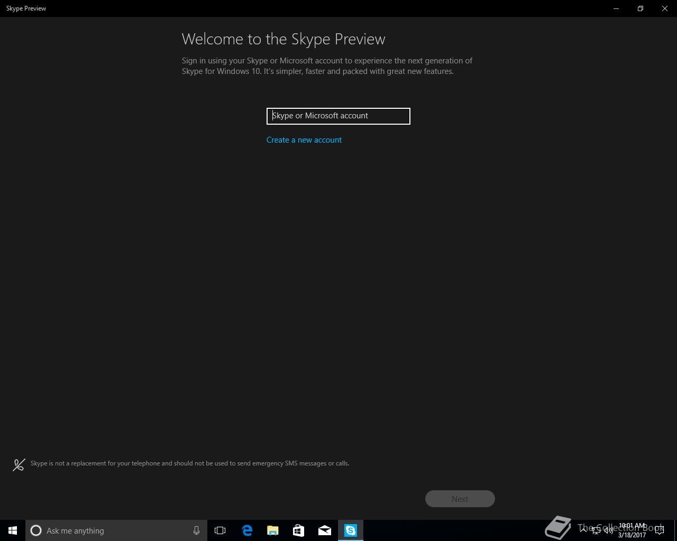Click the Cortana circle icon
The height and width of the screenshot is (541, 677).
(x=36, y=530)
